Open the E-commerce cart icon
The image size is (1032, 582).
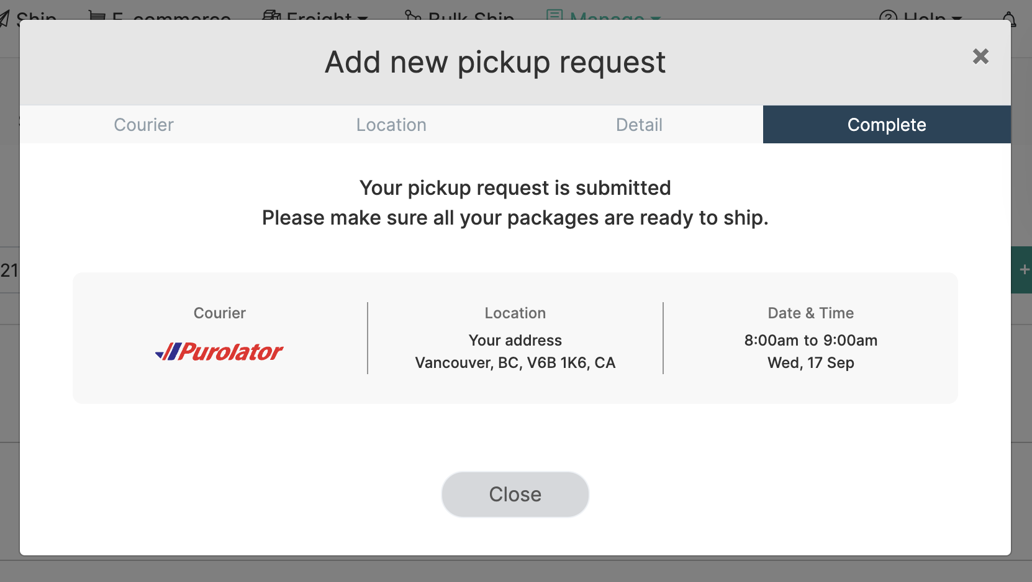coord(97,16)
